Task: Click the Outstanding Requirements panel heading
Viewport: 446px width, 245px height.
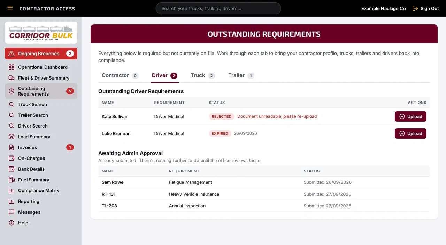Action: (264, 34)
